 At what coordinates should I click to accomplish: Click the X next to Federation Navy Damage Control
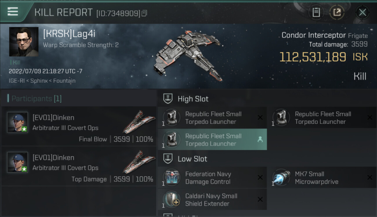(260, 178)
